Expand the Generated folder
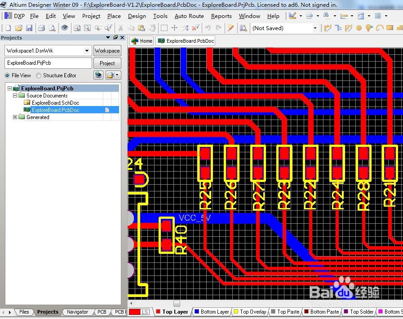The height and width of the screenshot is (319, 403). pyautogui.click(x=15, y=117)
